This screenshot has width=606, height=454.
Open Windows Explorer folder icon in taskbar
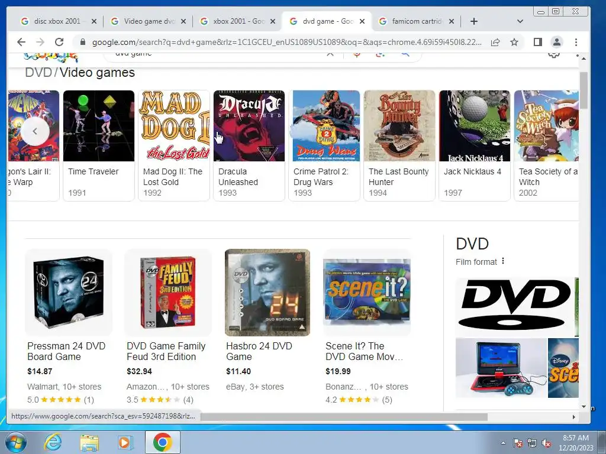point(89,442)
